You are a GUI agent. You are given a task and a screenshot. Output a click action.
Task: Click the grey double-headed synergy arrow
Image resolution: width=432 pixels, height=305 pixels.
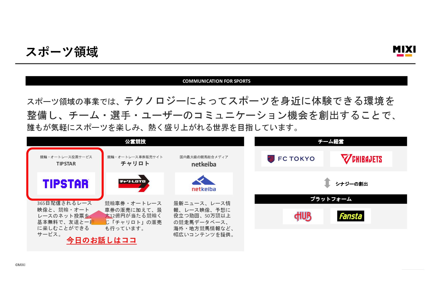tap(327, 183)
